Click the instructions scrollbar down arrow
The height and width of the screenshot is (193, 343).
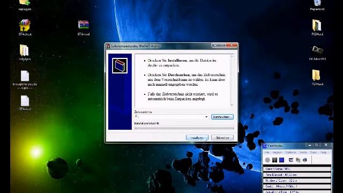pyautogui.click(x=232, y=105)
